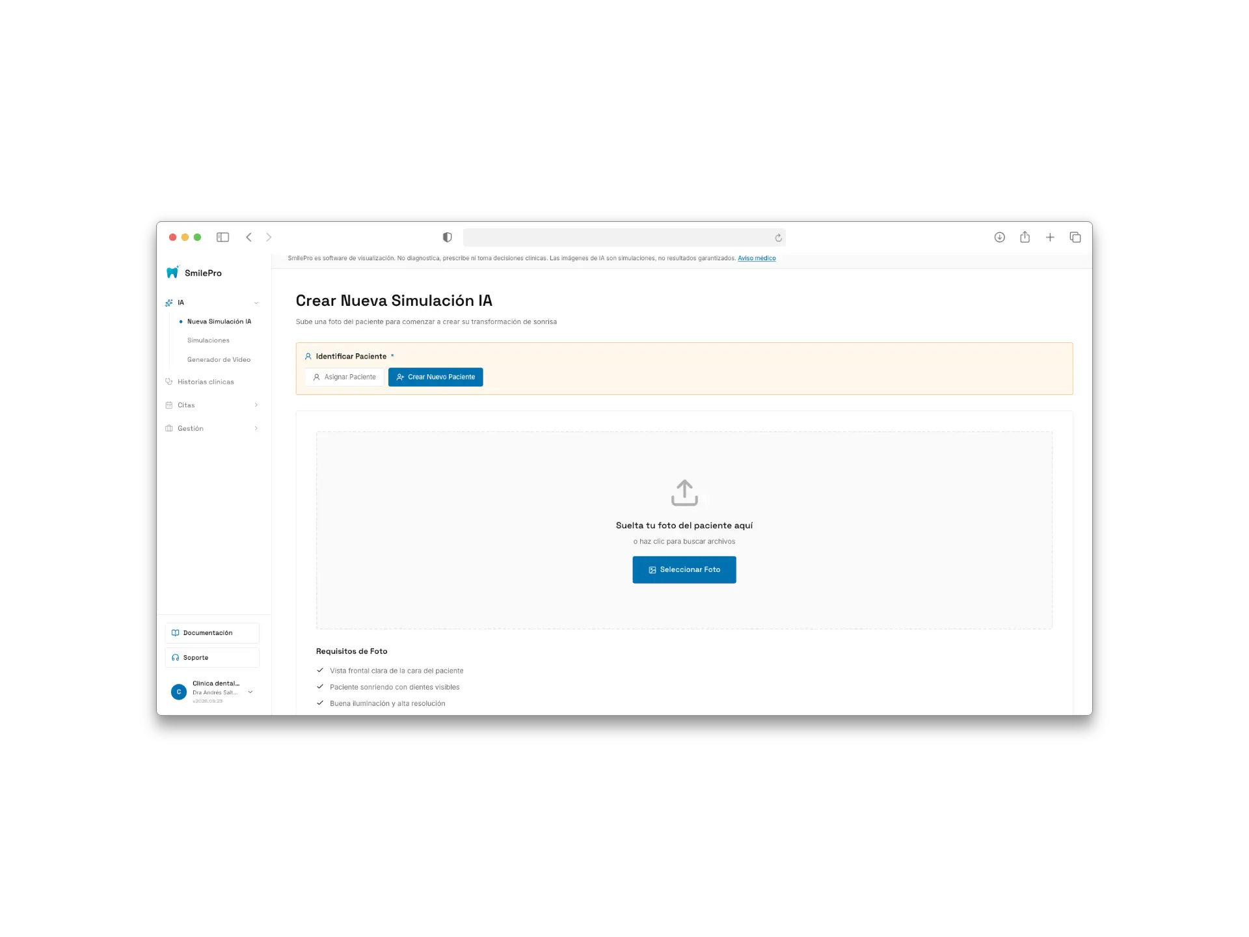Collapse the IA section chevron

[x=256, y=303]
